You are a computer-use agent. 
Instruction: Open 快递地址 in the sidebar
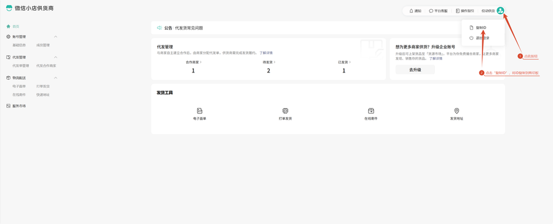(43, 95)
